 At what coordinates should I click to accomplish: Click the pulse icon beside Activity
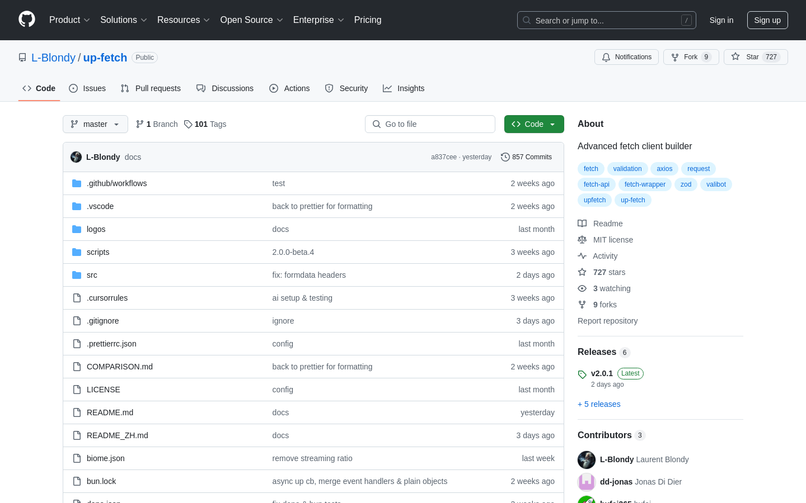[582, 256]
